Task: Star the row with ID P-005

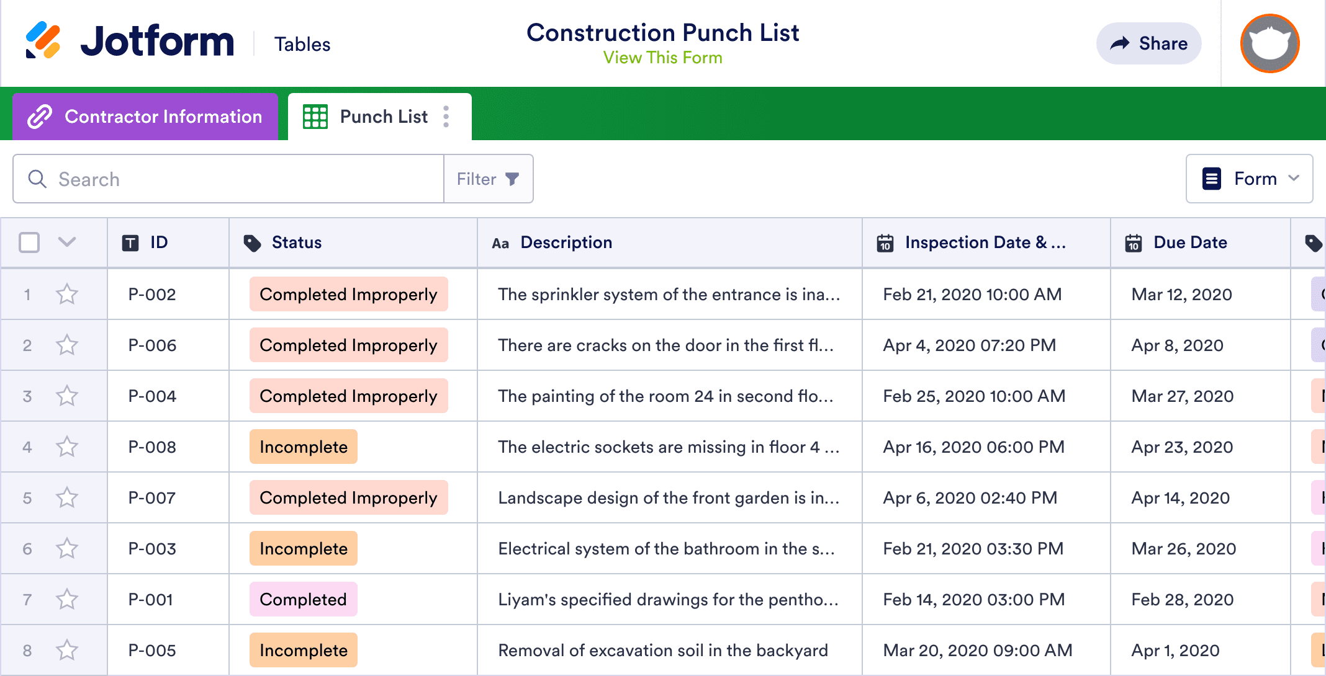Action: [x=67, y=650]
